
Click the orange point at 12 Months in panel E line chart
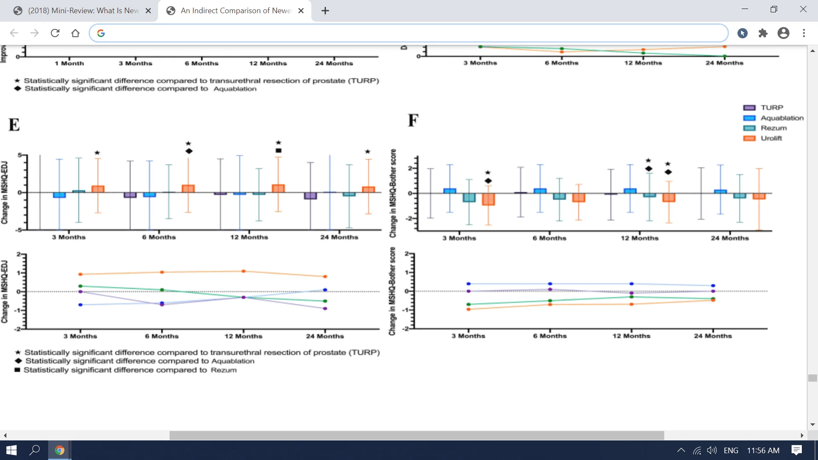click(244, 271)
